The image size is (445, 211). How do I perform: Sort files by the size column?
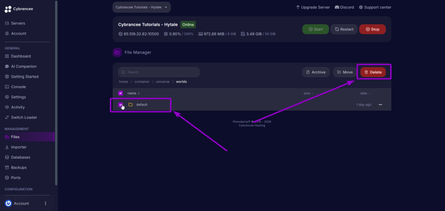[x=308, y=93]
